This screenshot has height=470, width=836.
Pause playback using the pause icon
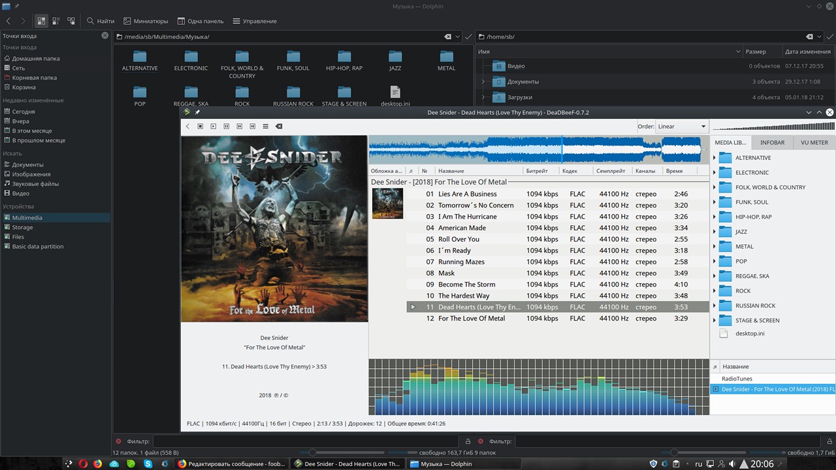(226, 126)
